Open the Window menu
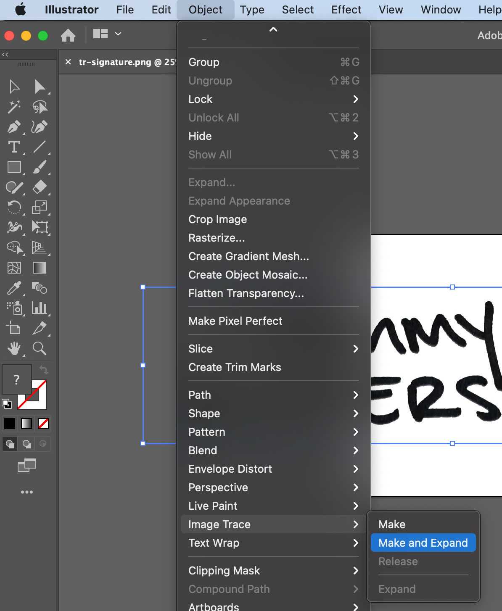Viewport: 502px width, 611px height. pos(441,10)
